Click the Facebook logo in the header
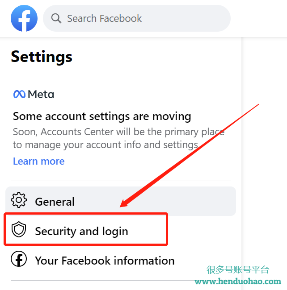The width and height of the screenshot is (287, 290). coord(24,18)
